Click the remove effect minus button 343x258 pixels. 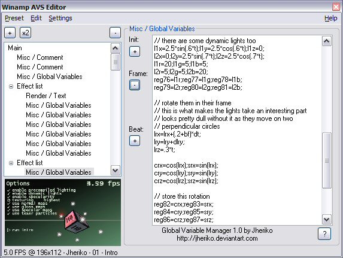[x=115, y=33]
